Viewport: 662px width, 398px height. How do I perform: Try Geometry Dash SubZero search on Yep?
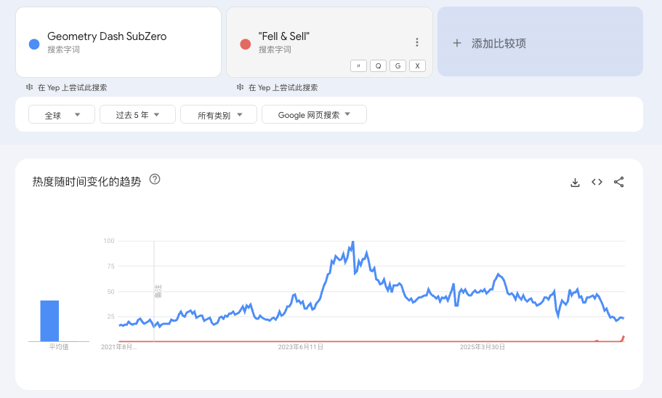pyautogui.click(x=72, y=87)
